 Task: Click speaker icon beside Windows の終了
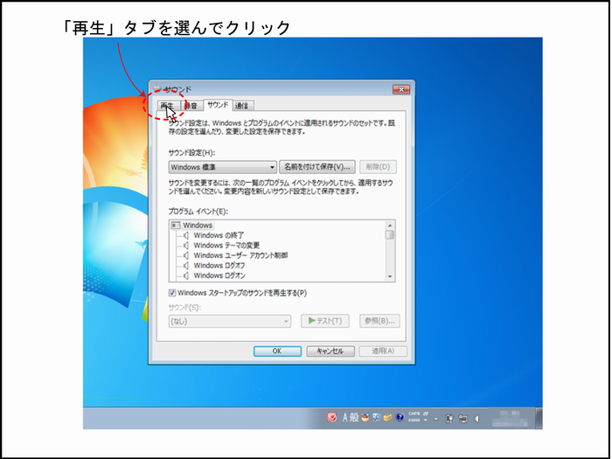[x=186, y=235]
